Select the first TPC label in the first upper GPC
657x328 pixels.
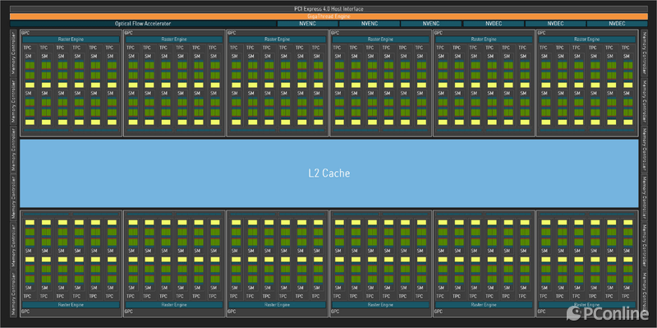pyautogui.click(x=28, y=48)
